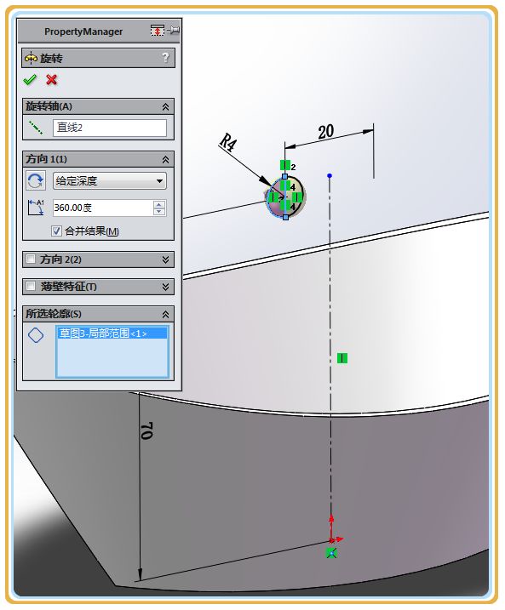Open help for 旋转 feature
505x610 pixels.
(165, 58)
